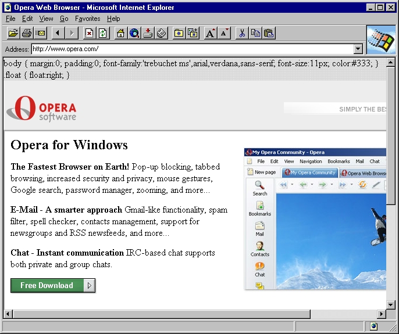Viewport: 399px width, 334px height.
Task: Open the File menu
Action: click(10, 19)
